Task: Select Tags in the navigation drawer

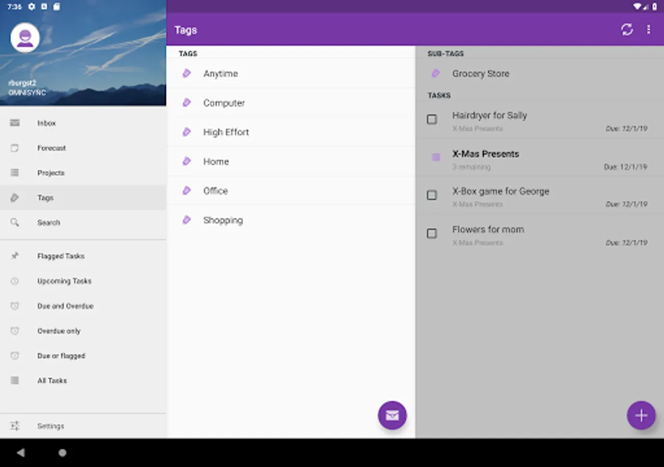Action: coord(83,198)
